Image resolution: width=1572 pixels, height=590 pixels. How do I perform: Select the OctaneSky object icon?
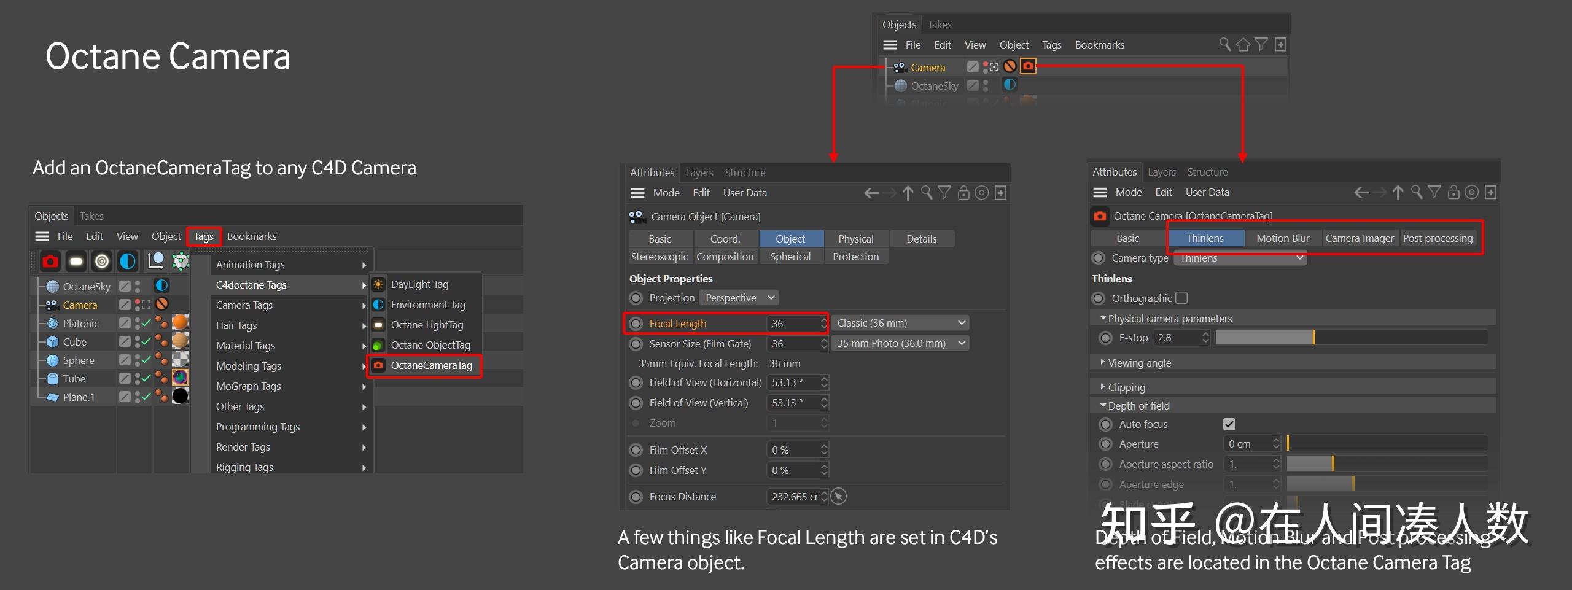point(52,286)
